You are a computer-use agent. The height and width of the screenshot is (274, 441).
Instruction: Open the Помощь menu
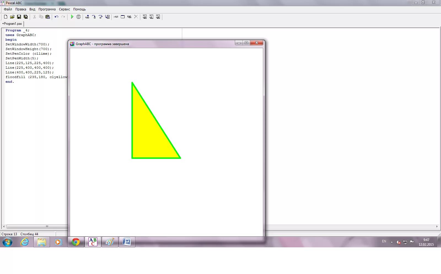tap(79, 9)
